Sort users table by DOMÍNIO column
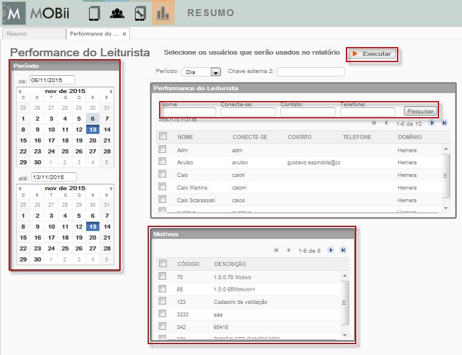 410,137
